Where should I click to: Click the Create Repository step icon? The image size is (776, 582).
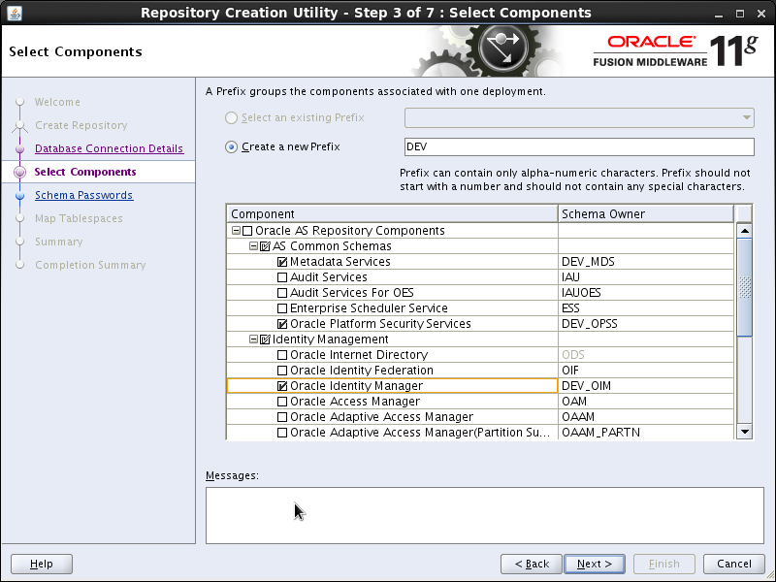pos(22,125)
